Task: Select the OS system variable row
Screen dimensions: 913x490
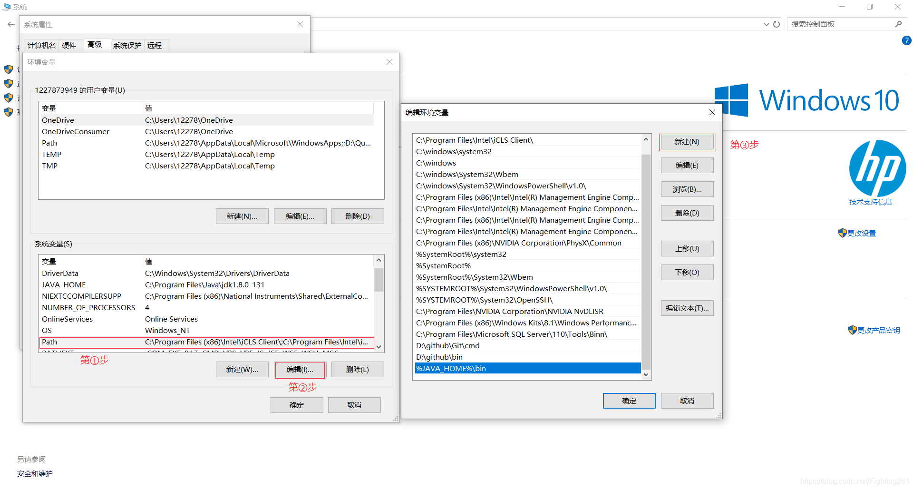Action: [x=206, y=331]
